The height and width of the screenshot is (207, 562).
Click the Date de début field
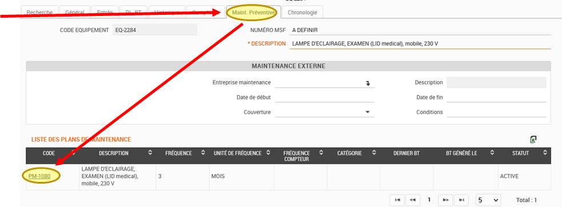click(324, 98)
